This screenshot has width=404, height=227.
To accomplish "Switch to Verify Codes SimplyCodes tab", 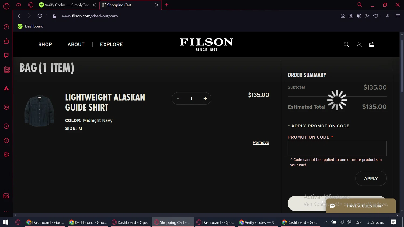I will (x=67, y=5).
